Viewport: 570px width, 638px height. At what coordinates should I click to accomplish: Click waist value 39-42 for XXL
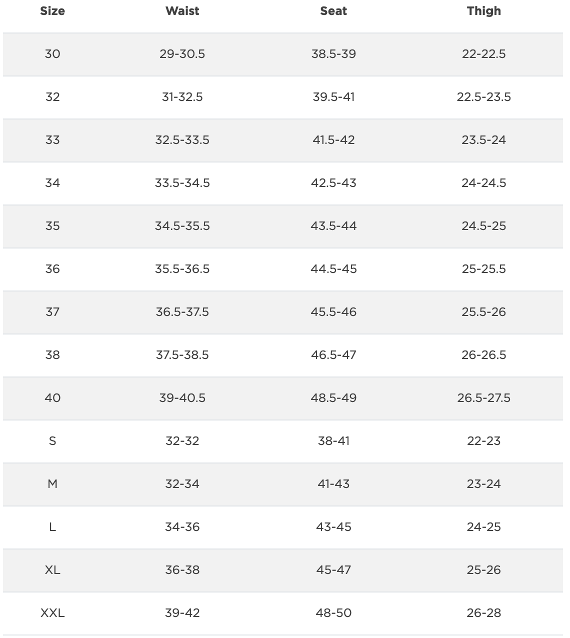[x=182, y=613]
